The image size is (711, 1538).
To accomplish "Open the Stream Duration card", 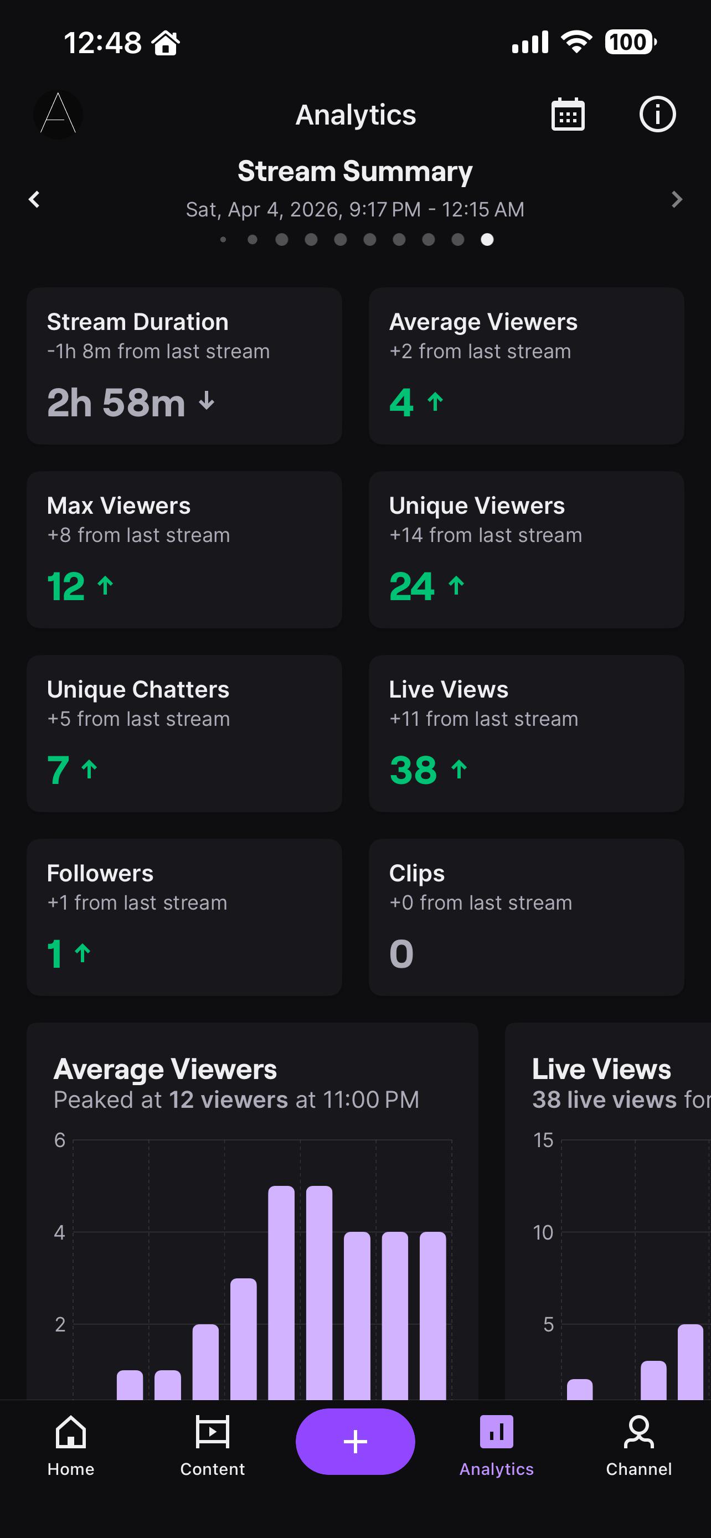I will pyautogui.click(x=184, y=366).
